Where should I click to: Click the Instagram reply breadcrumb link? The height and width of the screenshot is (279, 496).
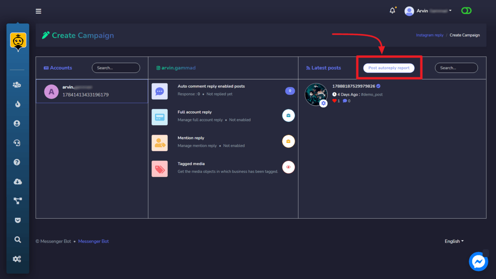[x=429, y=35]
